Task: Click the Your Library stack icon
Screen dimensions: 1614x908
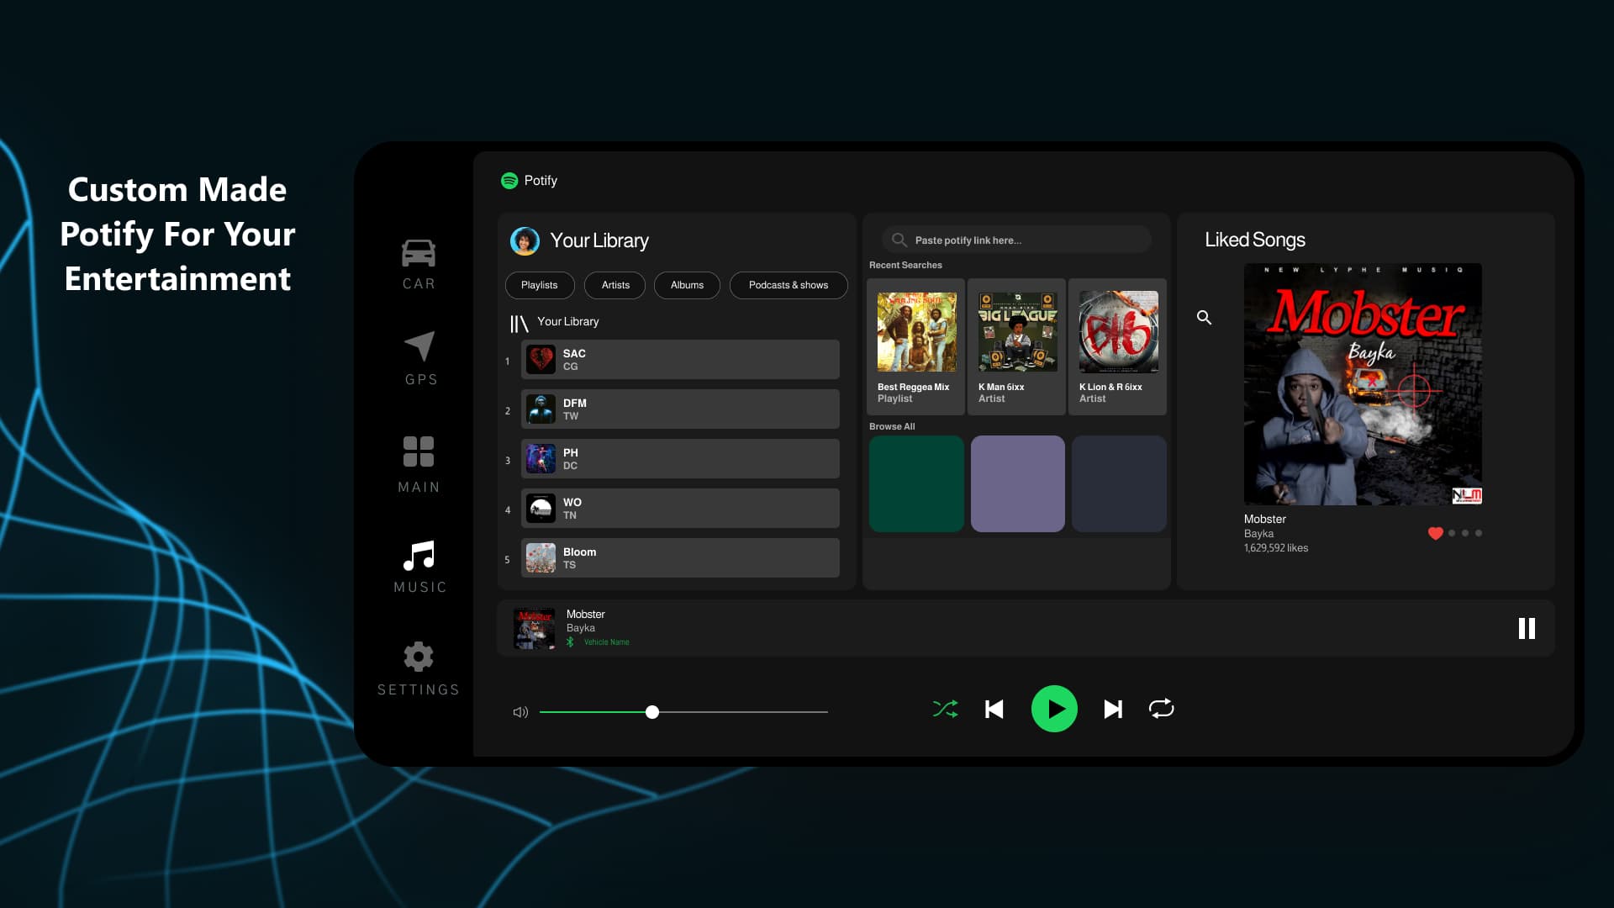Action: (519, 324)
